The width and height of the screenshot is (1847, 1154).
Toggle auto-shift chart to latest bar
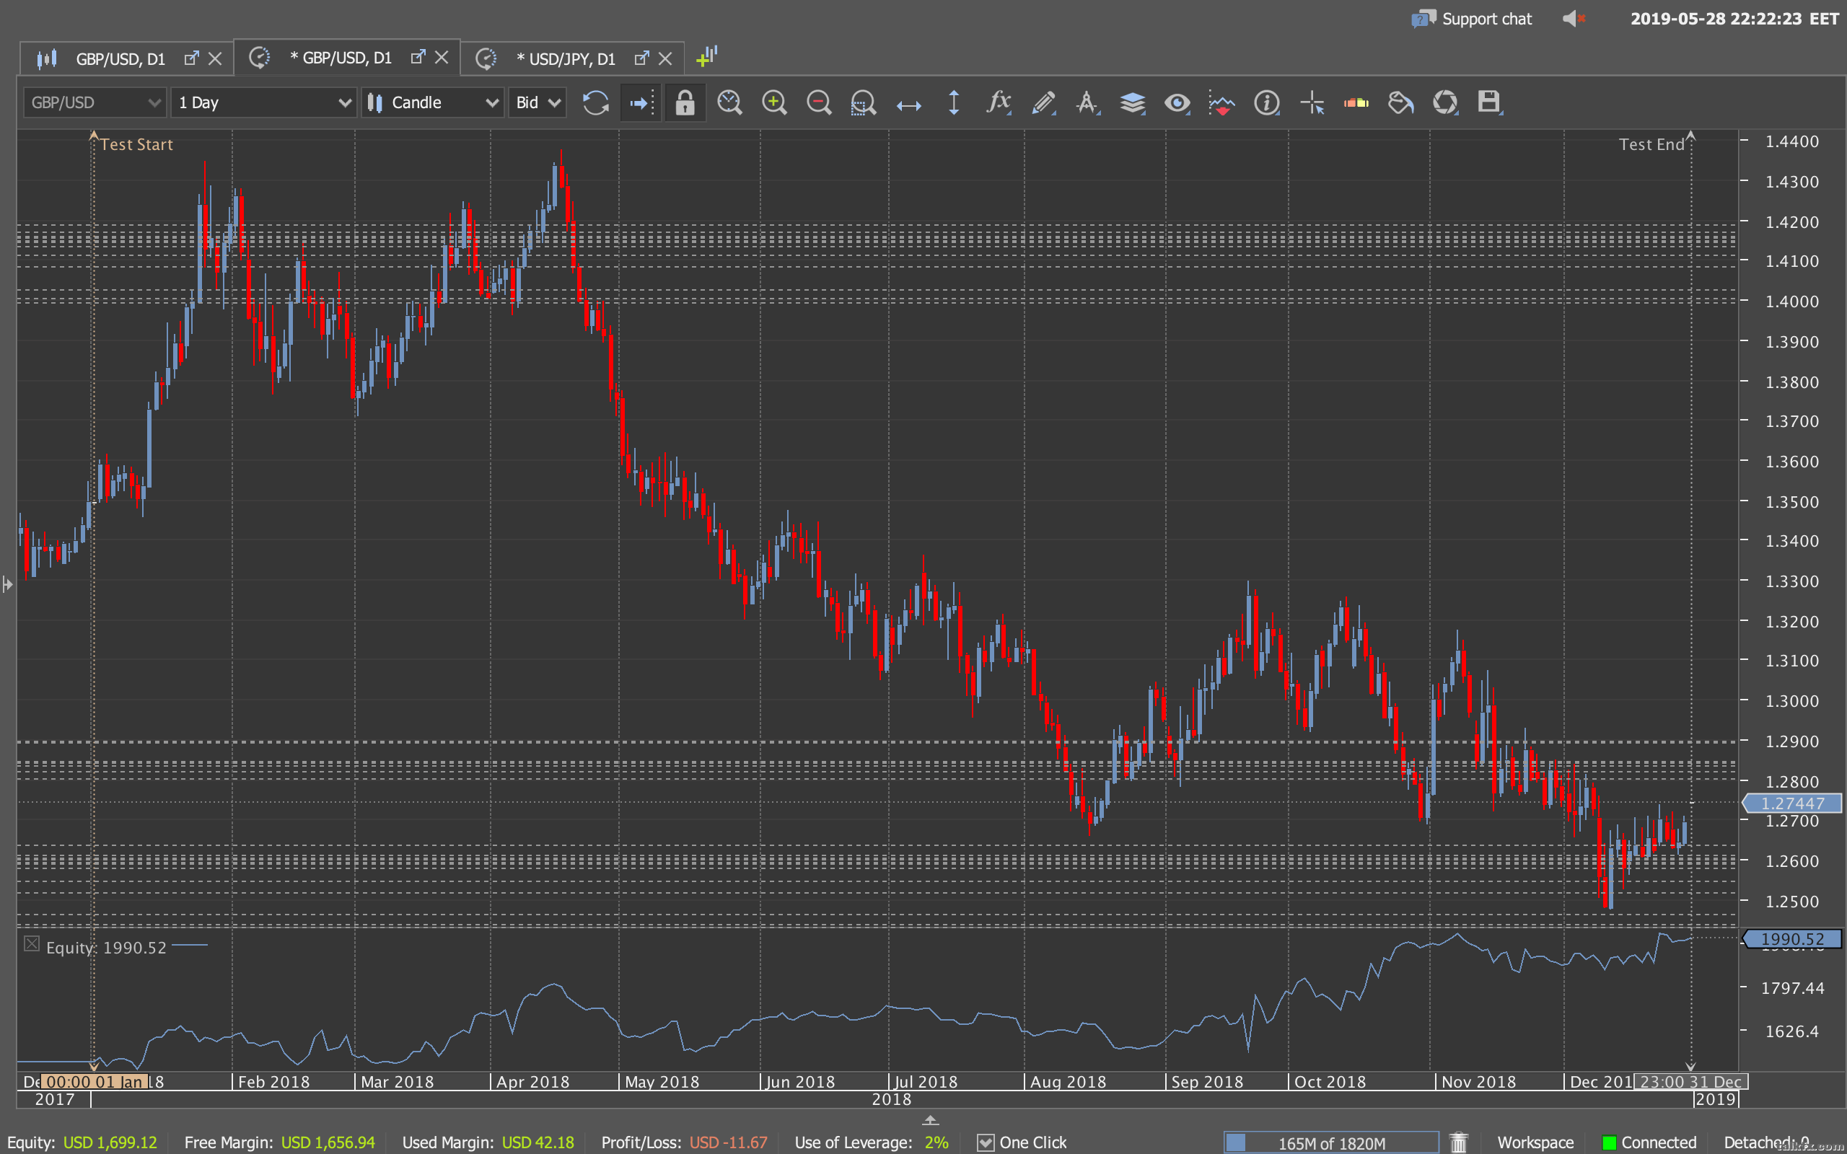(x=641, y=102)
